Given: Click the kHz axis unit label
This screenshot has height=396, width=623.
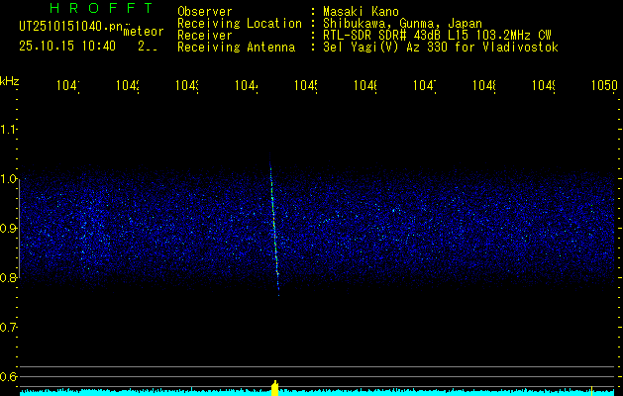Looking at the screenshot, I should [x=9, y=79].
